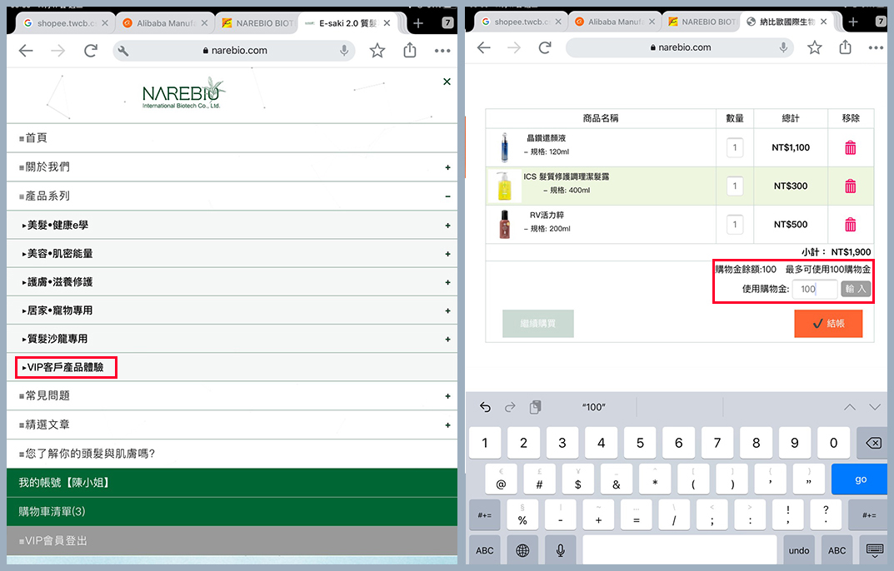Close the E-saki 2.0 tab in left browser
The height and width of the screenshot is (571, 894).
387,23
